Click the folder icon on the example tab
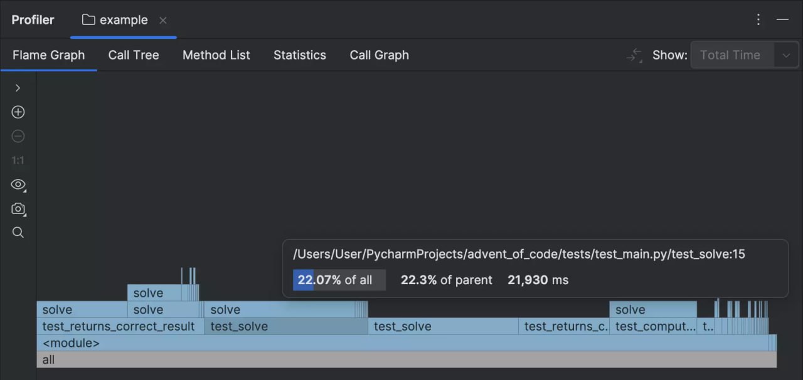Image resolution: width=803 pixels, height=380 pixels. [87, 19]
